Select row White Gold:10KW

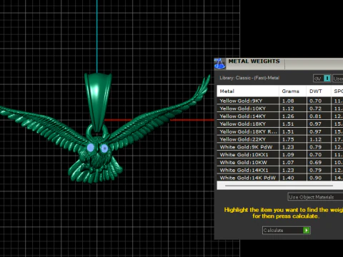(280, 162)
